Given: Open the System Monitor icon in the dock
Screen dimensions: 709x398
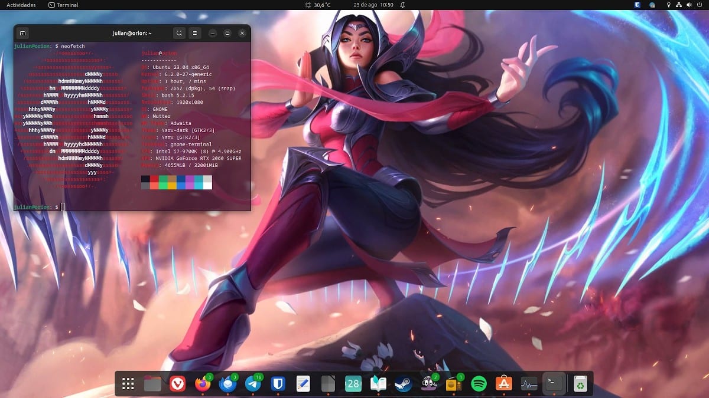Looking at the screenshot, I should point(528,384).
